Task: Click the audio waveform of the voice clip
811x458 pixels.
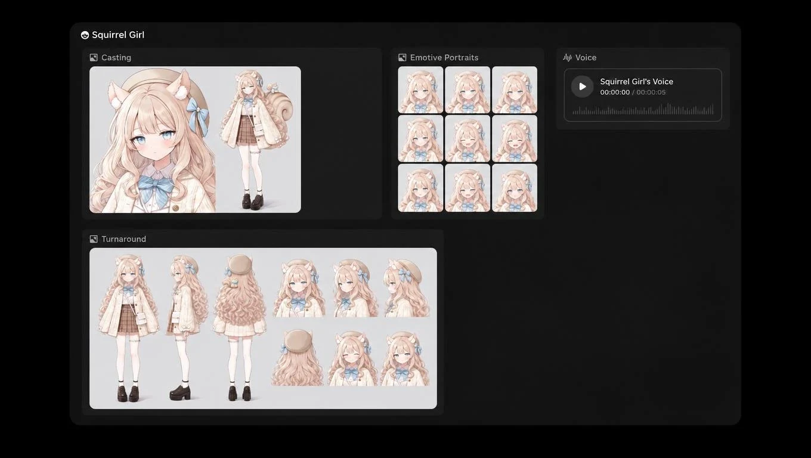Action: tap(643, 109)
